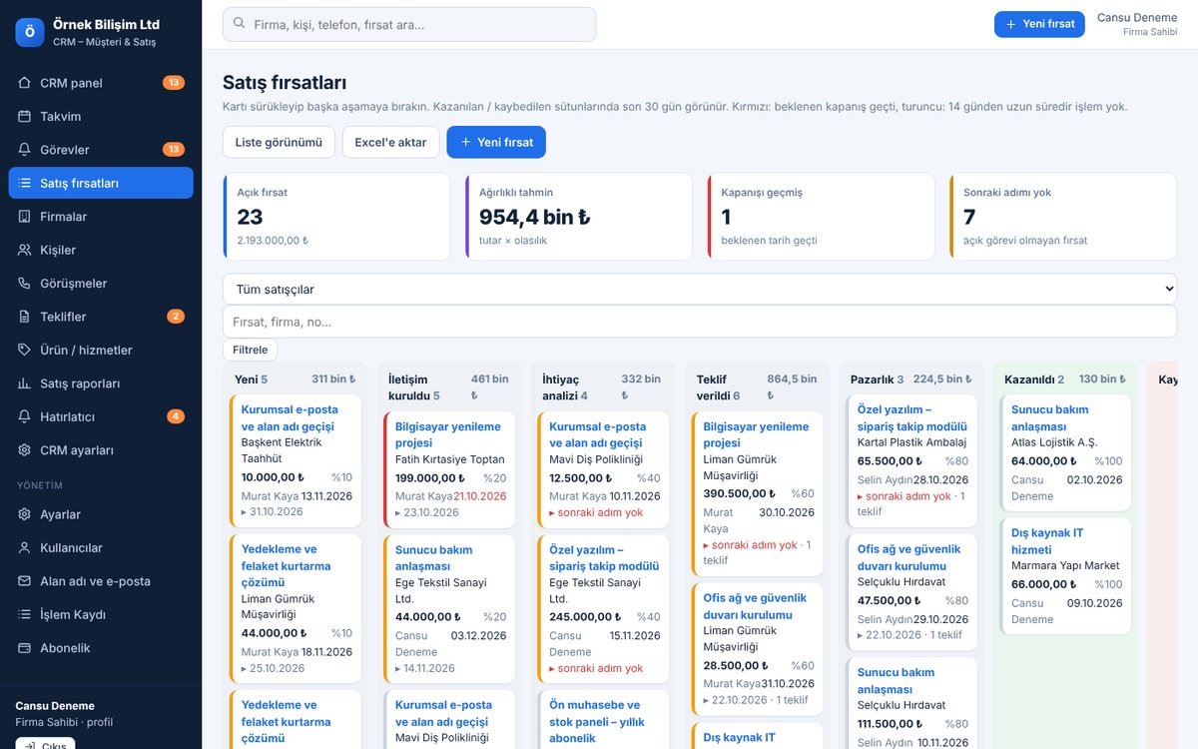1198x749 pixels.
Task: Click the Fırsat, firma, no filter field
Action: click(x=700, y=322)
